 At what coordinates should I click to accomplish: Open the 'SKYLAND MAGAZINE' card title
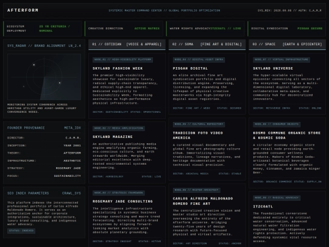113,137
